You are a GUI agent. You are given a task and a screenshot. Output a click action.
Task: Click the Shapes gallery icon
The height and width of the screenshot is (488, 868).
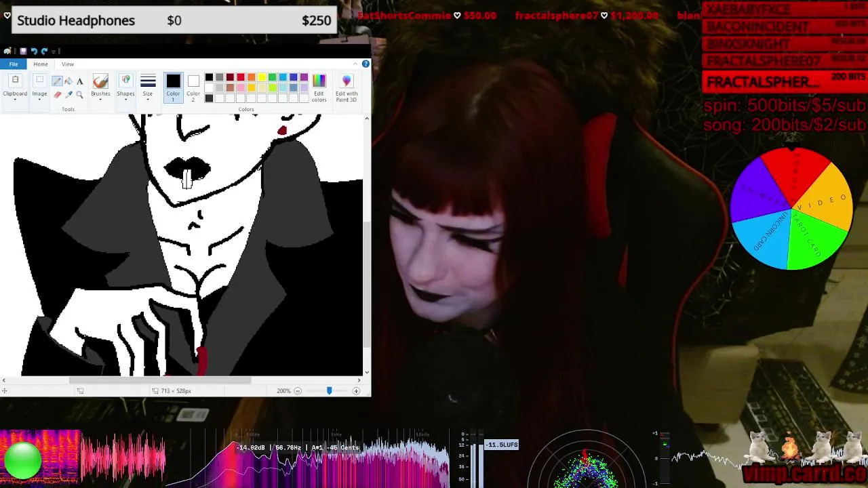pyautogui.click(x=126, y=81)
